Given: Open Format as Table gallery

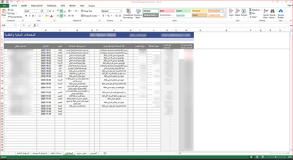Looking at the screenshot, I should pos(138,14).
